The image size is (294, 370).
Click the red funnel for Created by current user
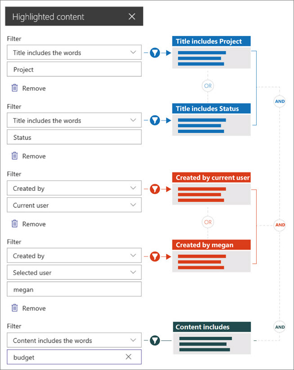(x=155, y=189)
